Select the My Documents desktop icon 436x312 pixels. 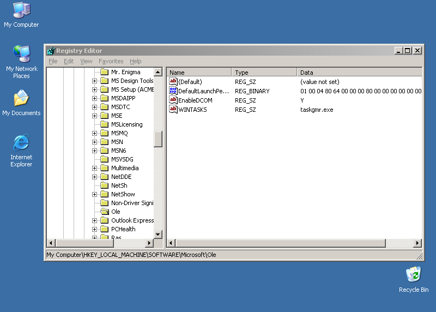point(21,103)
